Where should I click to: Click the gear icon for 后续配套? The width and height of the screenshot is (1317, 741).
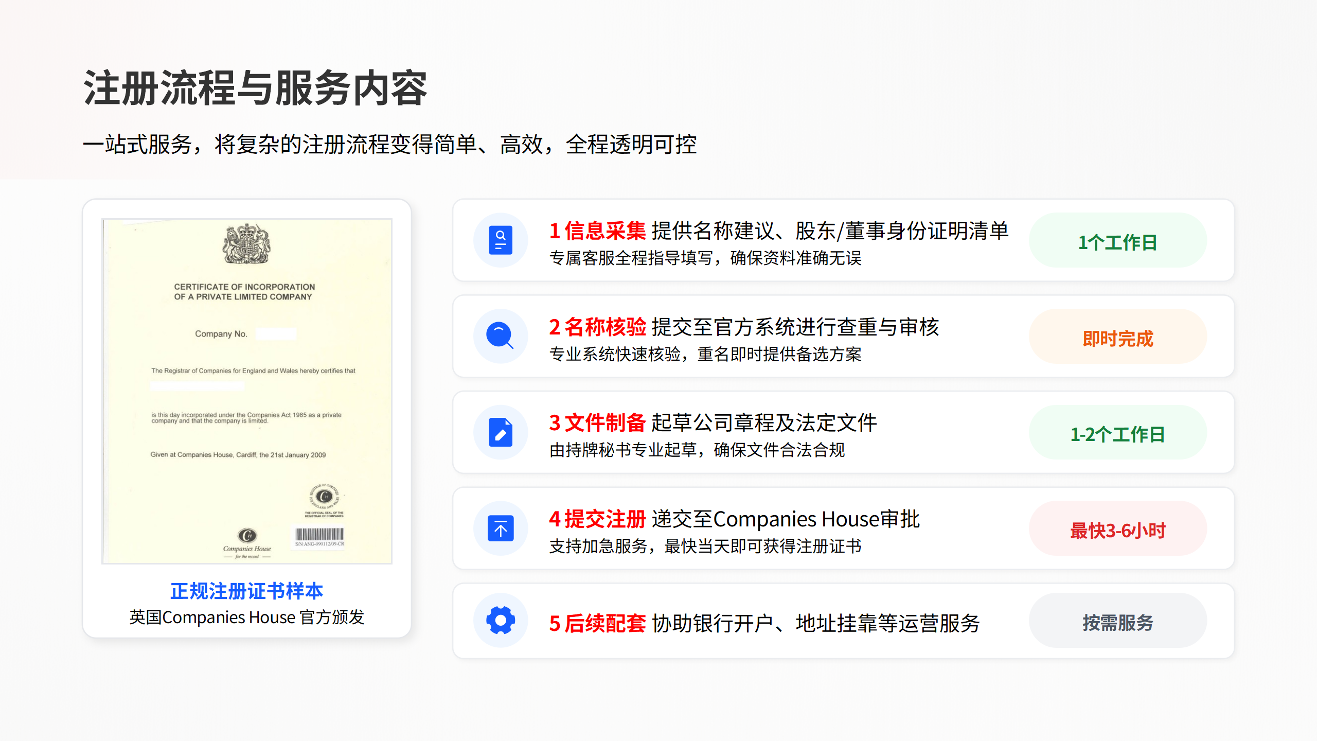click(501, 620)
